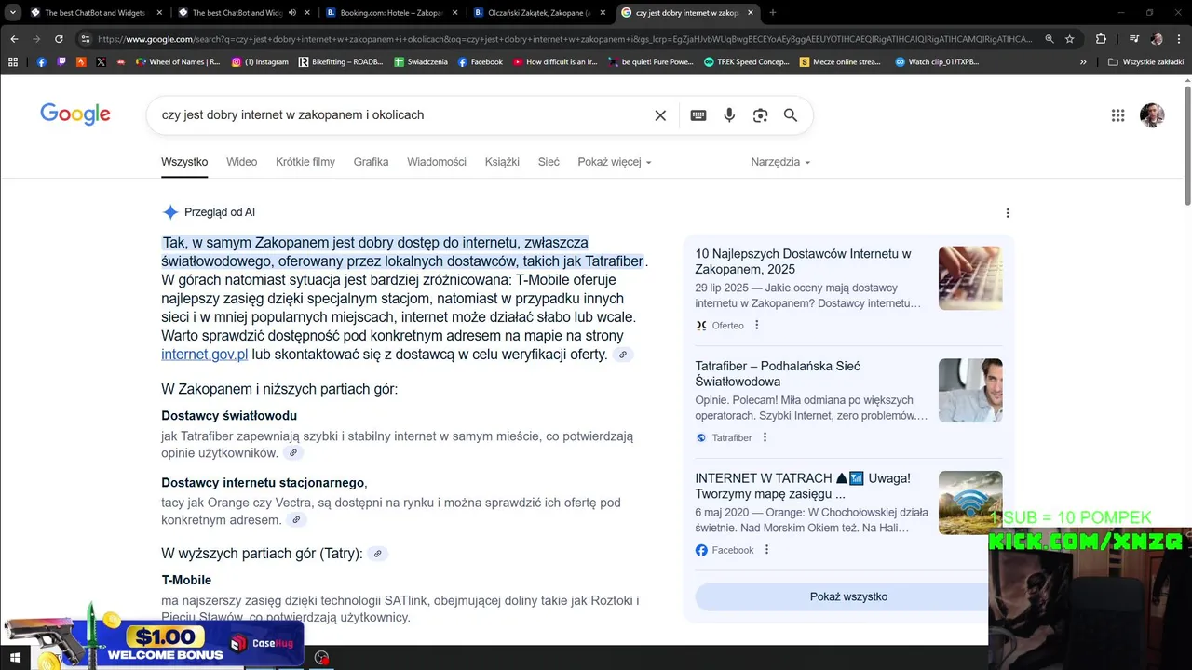
Task: Expand the tab search chevron
Action: click(13, 13)
